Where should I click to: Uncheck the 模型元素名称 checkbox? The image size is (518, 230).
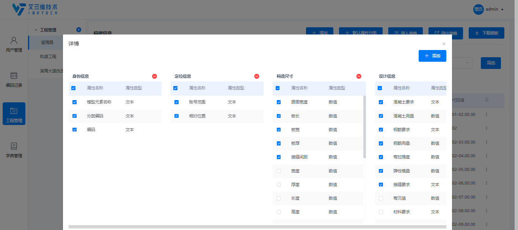[74, 102]
